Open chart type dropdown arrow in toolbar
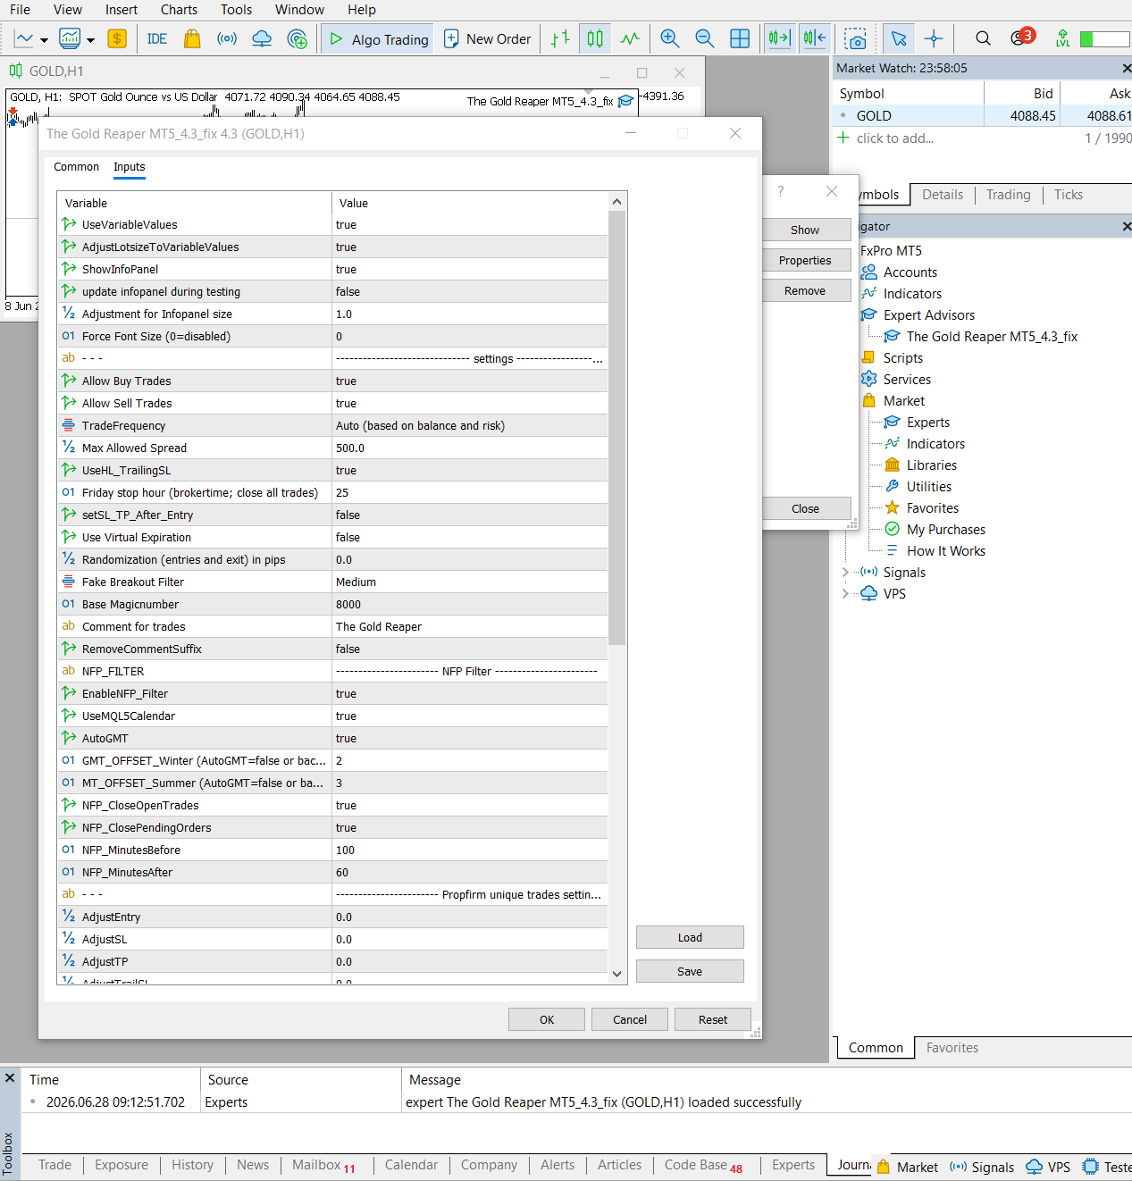The image size is (1132, 1181). click(44, 40)
